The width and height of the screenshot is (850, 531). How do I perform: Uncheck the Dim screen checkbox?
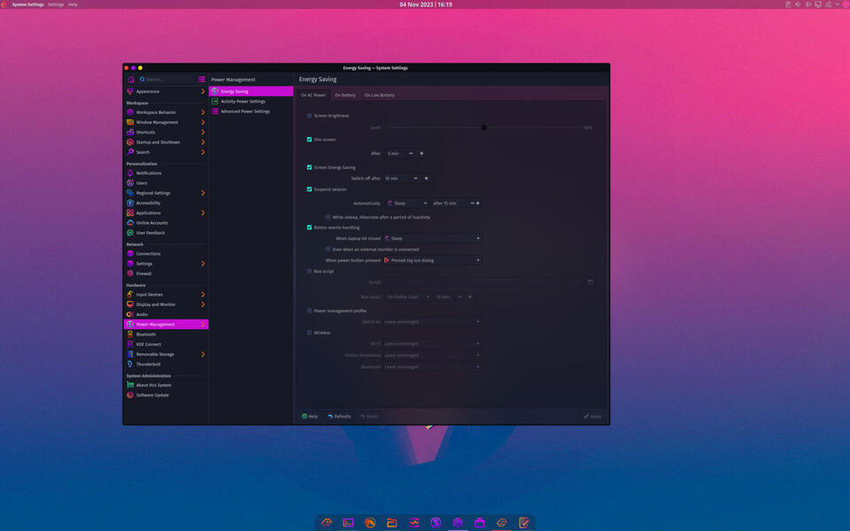click(310, 140)
